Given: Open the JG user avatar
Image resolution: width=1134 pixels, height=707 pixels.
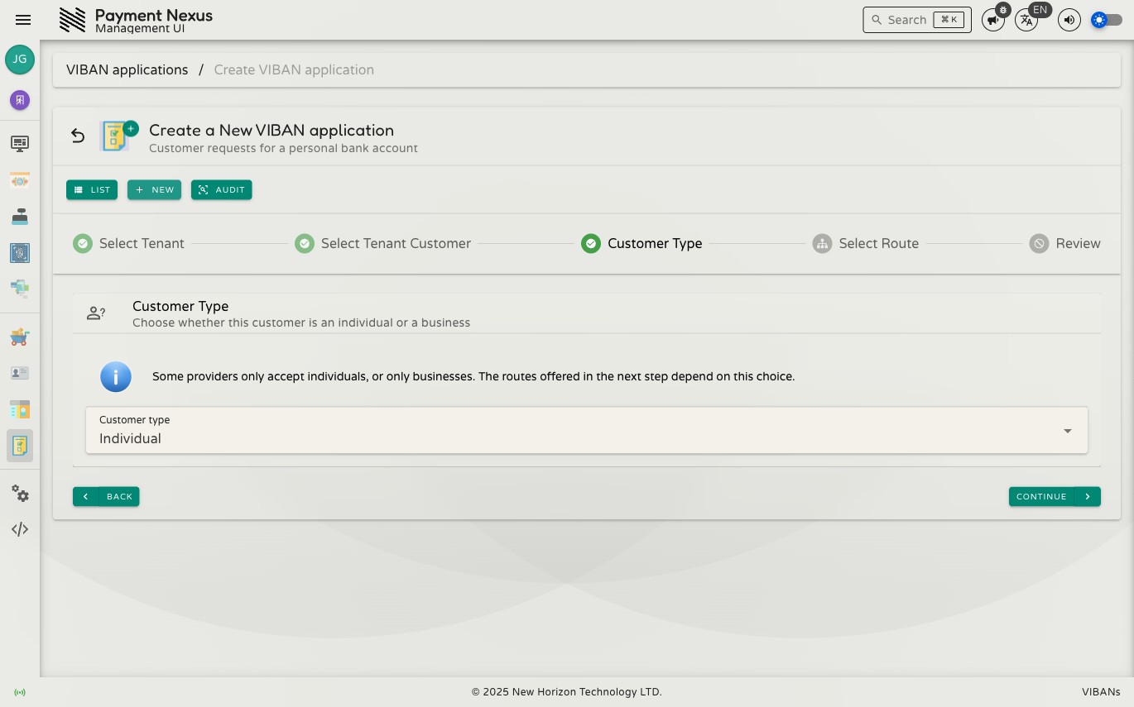Looking at the screenshot, I should point(20,60).
